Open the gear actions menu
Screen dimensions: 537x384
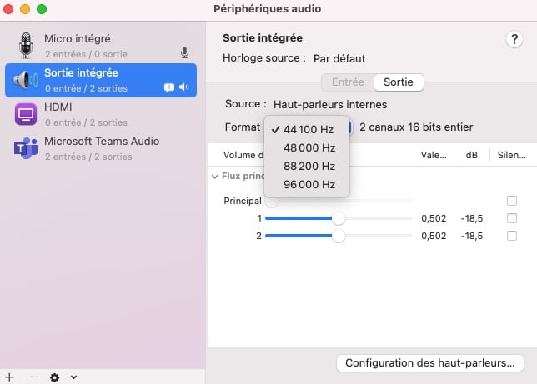click(x=55, y=377)
